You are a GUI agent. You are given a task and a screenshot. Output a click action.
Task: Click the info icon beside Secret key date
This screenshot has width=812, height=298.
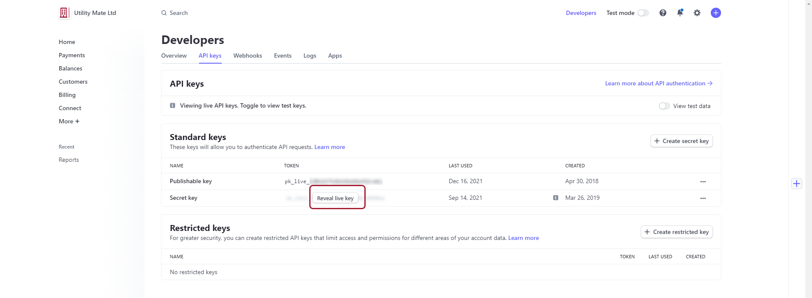[x=555, y=198]
